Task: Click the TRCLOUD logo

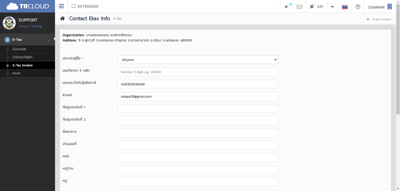Action: (x=28, y=6)
